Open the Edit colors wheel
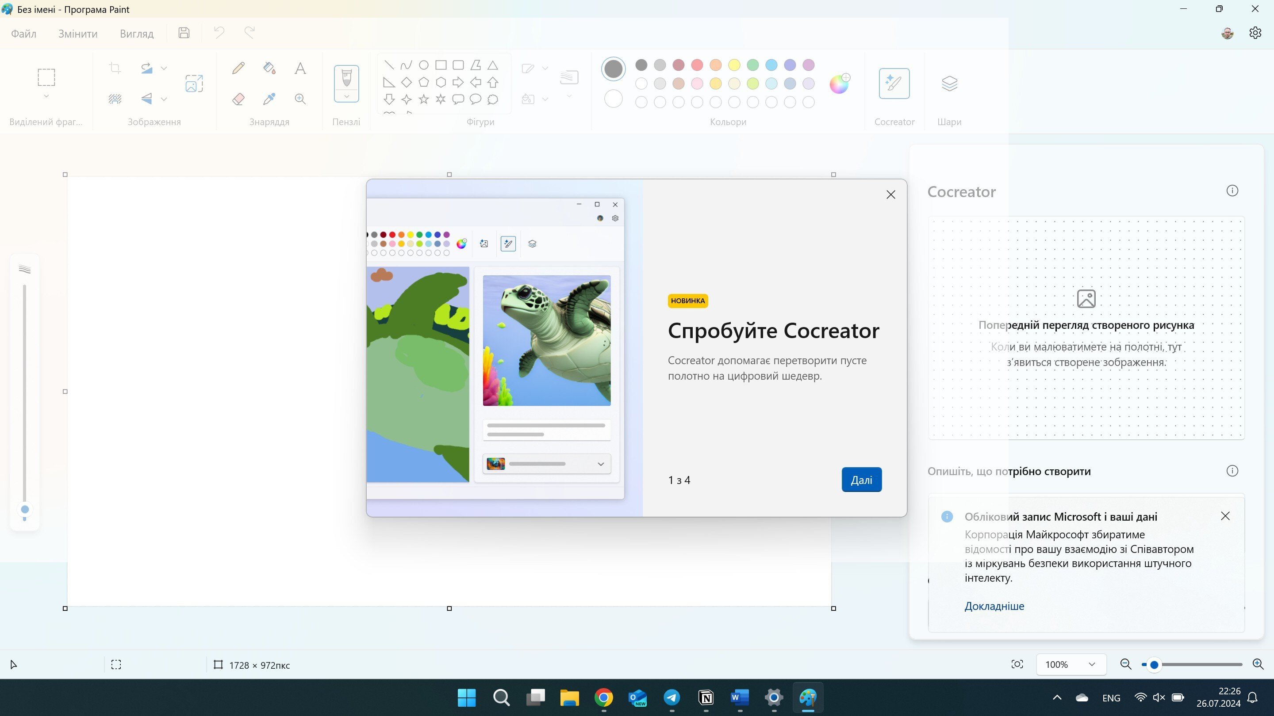Image resolution: width=1274 pixels, height=716 pixels. click(839, 84)
